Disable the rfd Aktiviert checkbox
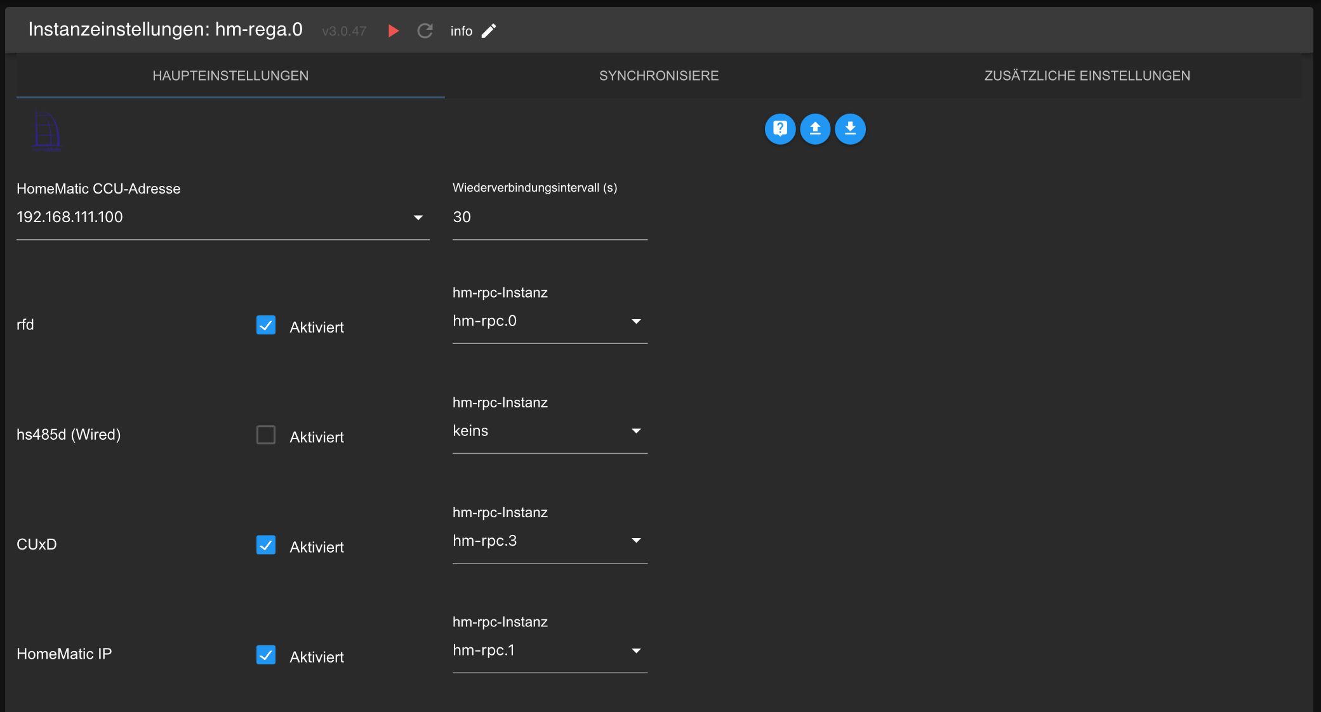The height and width of the screenshot is (712, 1321). click(266, 325)
